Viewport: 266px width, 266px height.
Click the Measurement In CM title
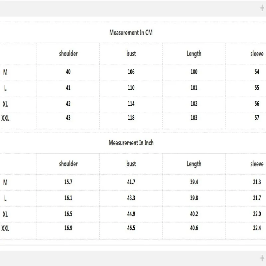[131, 33]
